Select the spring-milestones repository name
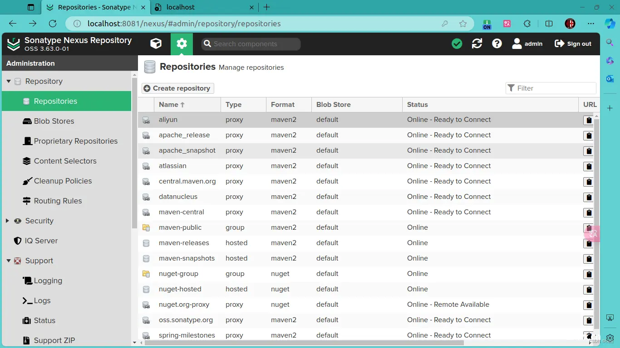The width and height of the screenshot is (620, 348). click(187, 335)
